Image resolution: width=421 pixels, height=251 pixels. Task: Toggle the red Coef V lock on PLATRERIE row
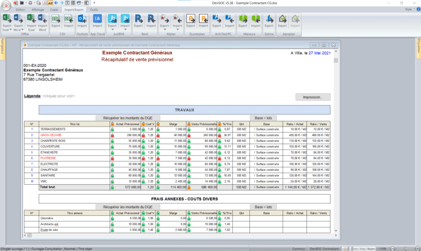(144, 158)
